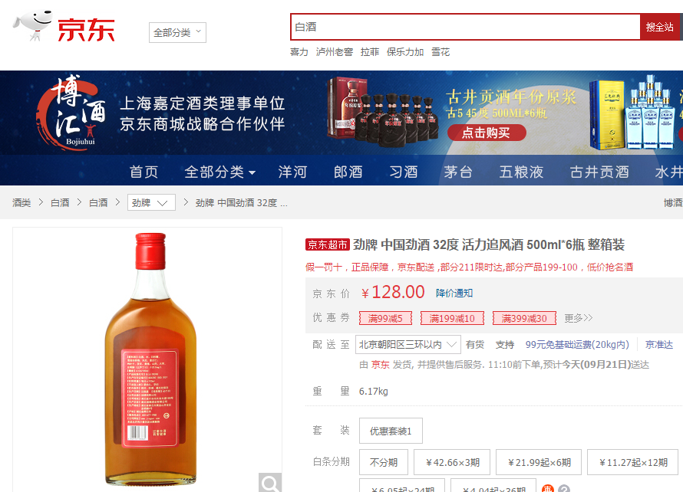Go to store 首页 tab
683x492 pixels.
144,172
